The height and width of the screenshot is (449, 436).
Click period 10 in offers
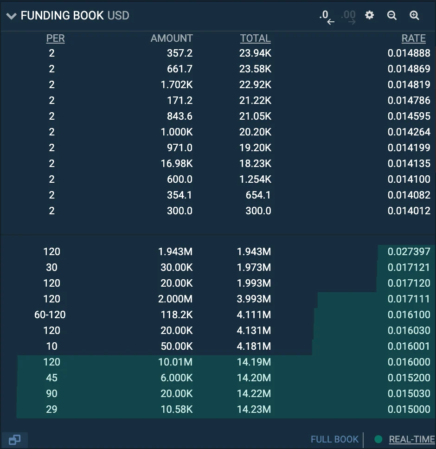(52, 346)
